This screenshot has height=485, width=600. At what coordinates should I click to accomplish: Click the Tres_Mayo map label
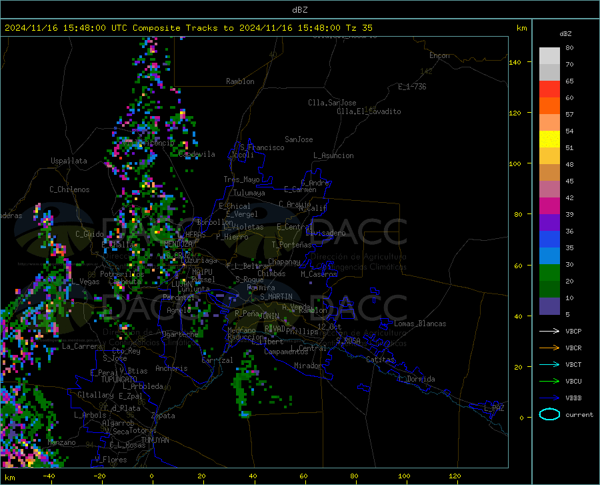coord(241,179)
